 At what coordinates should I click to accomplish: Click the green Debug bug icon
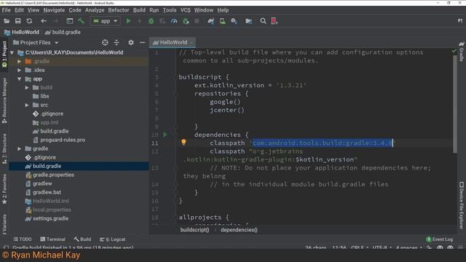tap(151, 21)
